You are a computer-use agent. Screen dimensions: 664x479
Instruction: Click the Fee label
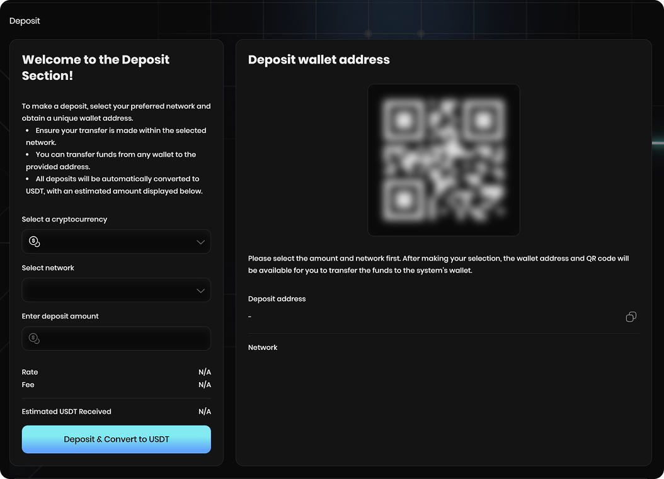click(28, 385)
